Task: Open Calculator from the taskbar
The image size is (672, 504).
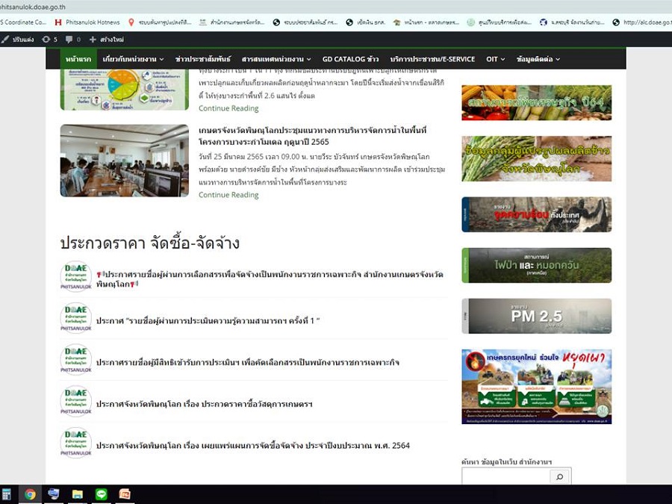Action: pyautogui.click(x=7, y=494)
